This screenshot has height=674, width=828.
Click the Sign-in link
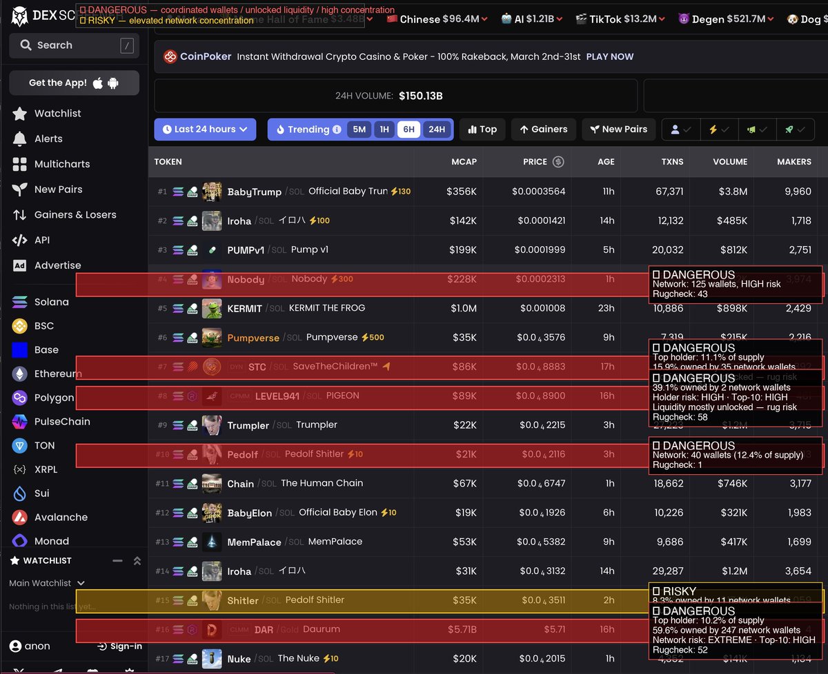pyautogui.click(x=120, y=646)
